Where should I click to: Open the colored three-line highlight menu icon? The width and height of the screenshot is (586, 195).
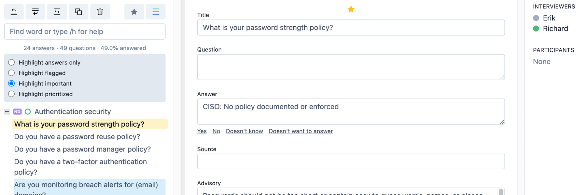click(156, 12)
